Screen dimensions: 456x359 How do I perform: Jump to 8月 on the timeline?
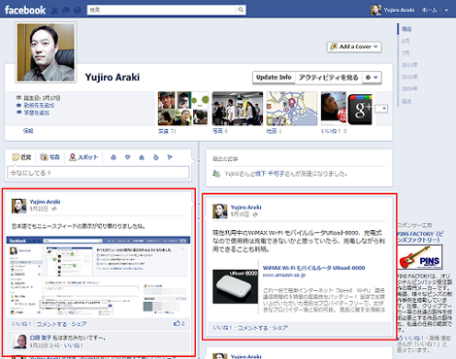[406, 41]
